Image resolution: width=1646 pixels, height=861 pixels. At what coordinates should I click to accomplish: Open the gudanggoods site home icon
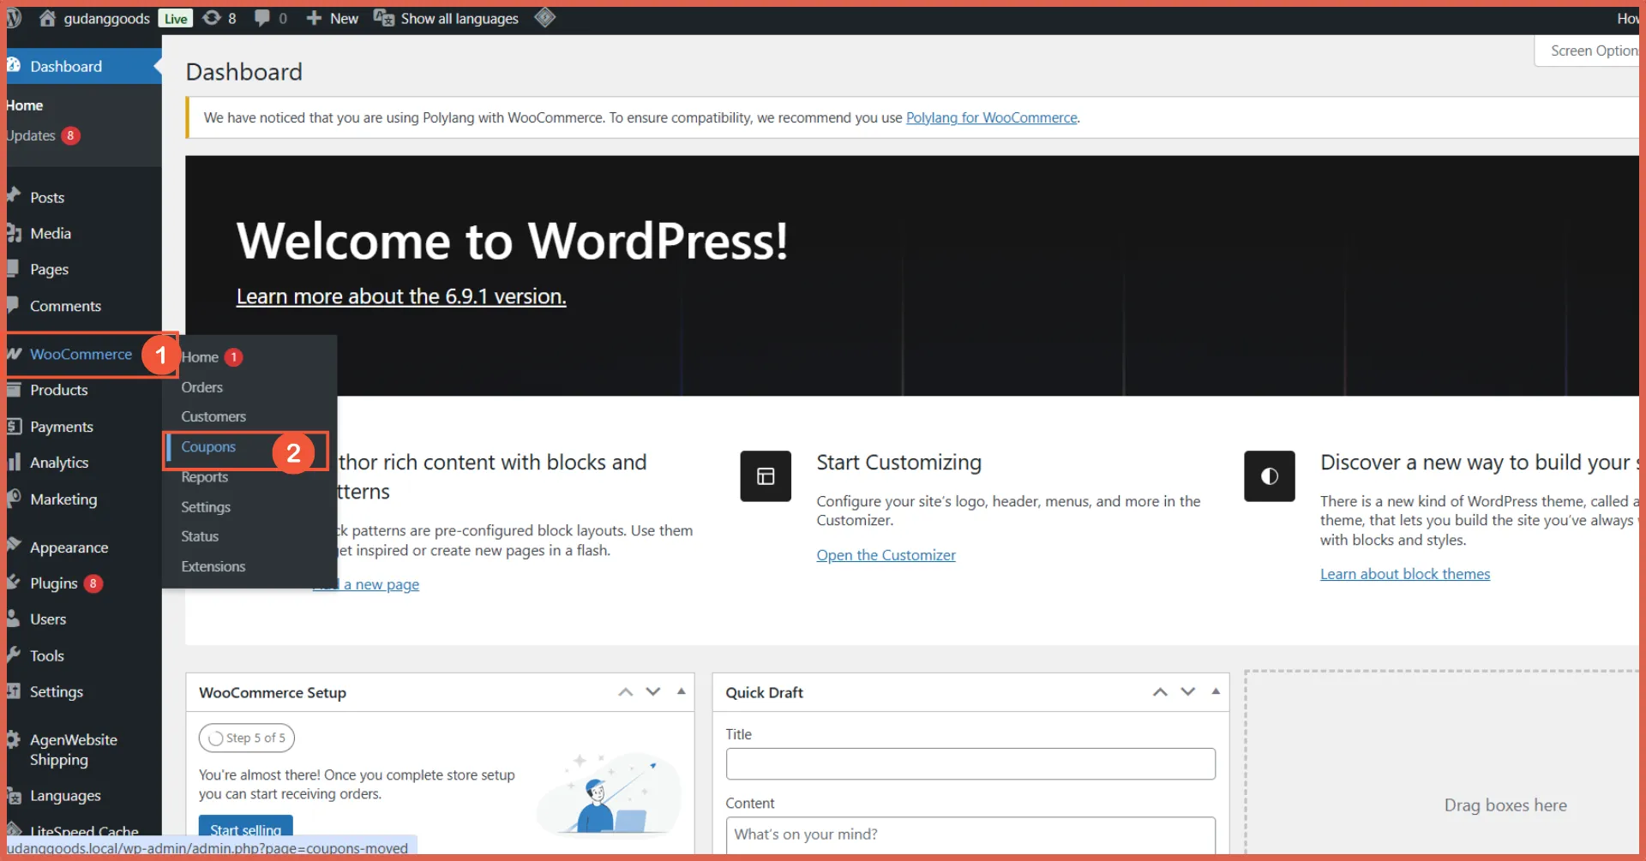pos(48,18)
